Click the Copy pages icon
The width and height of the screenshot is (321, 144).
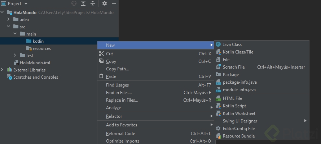(x=101, y=61)
